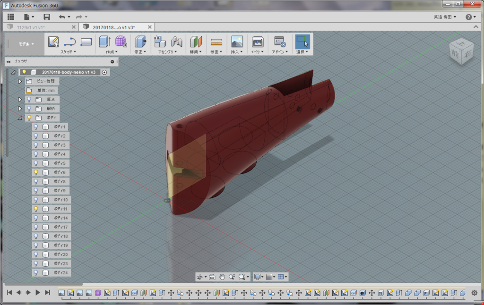Viewport: 484px width, 305px height.
Task: Select the Press Pull modify tool
Action: point(140,42)
